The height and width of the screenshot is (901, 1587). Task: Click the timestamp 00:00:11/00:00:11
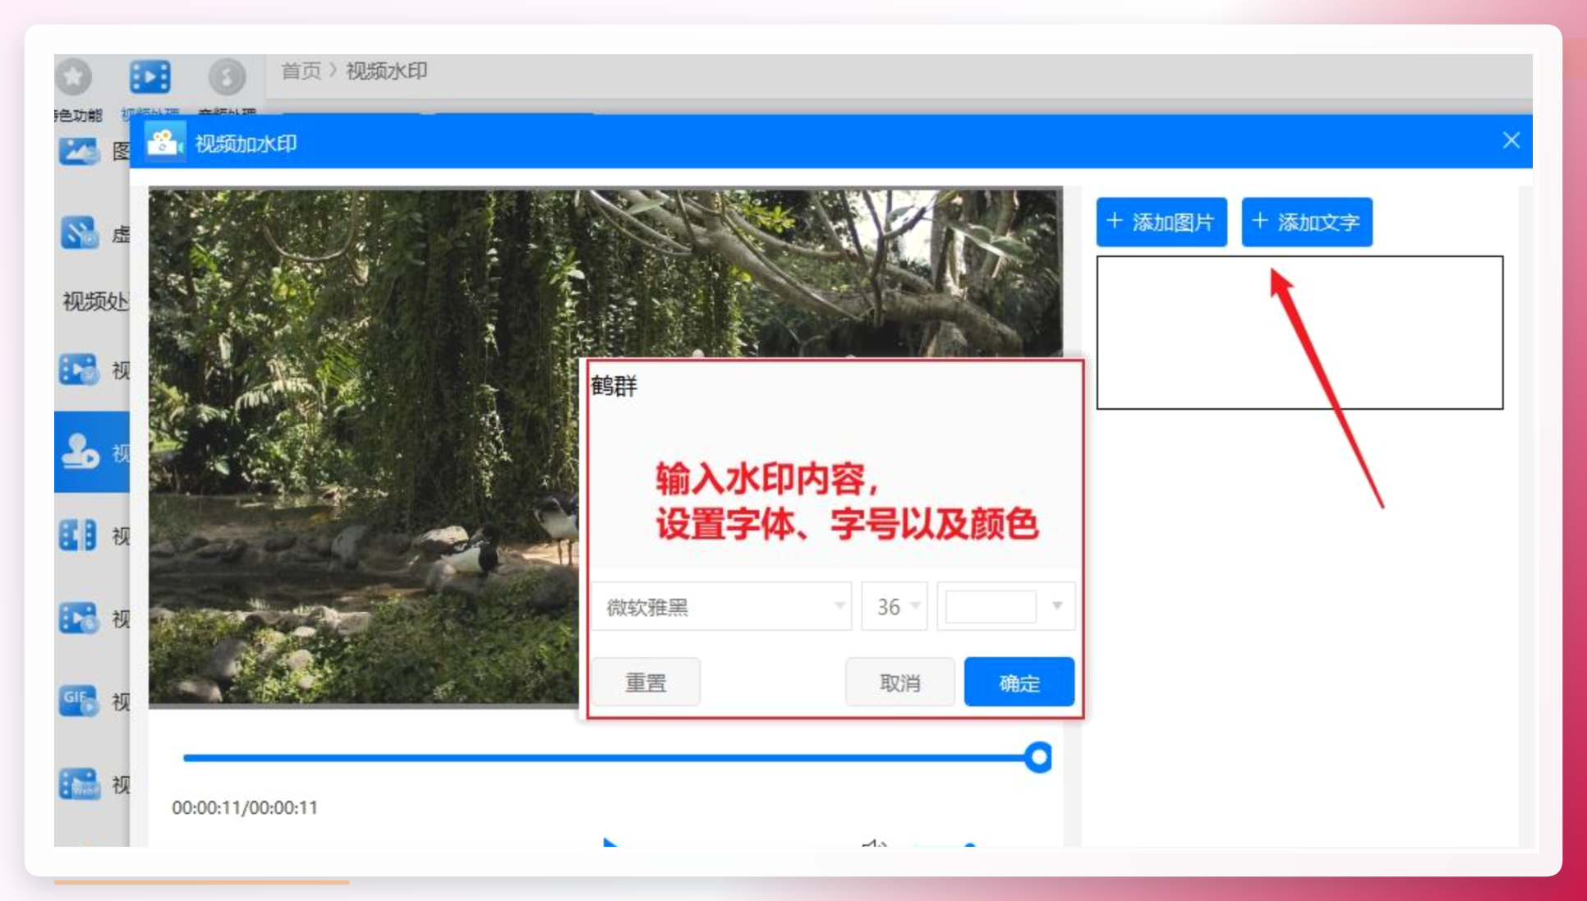tap(245, 807)
